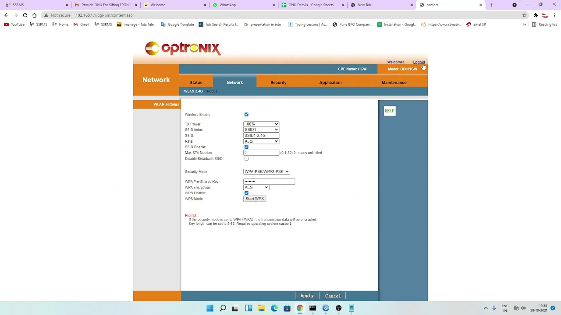
Task: Click the green HELP icon
Action: point(390,111)
